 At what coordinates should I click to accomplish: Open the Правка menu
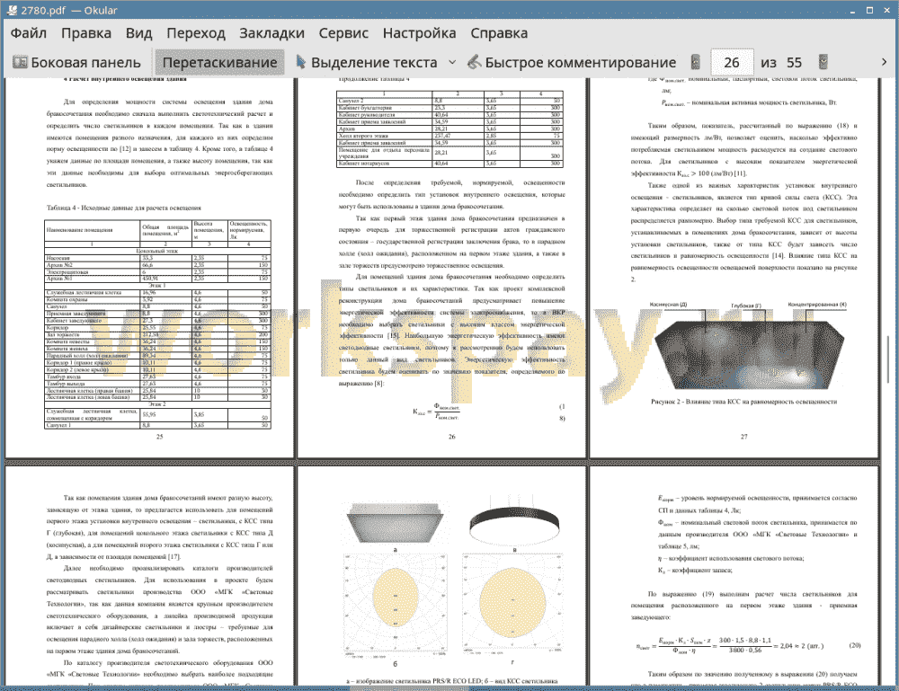(x=86, y=33)
